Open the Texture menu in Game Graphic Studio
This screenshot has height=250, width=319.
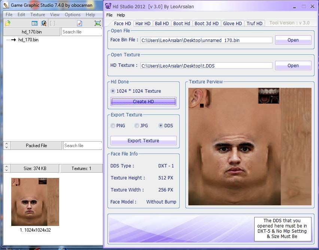tap(37, 15)
